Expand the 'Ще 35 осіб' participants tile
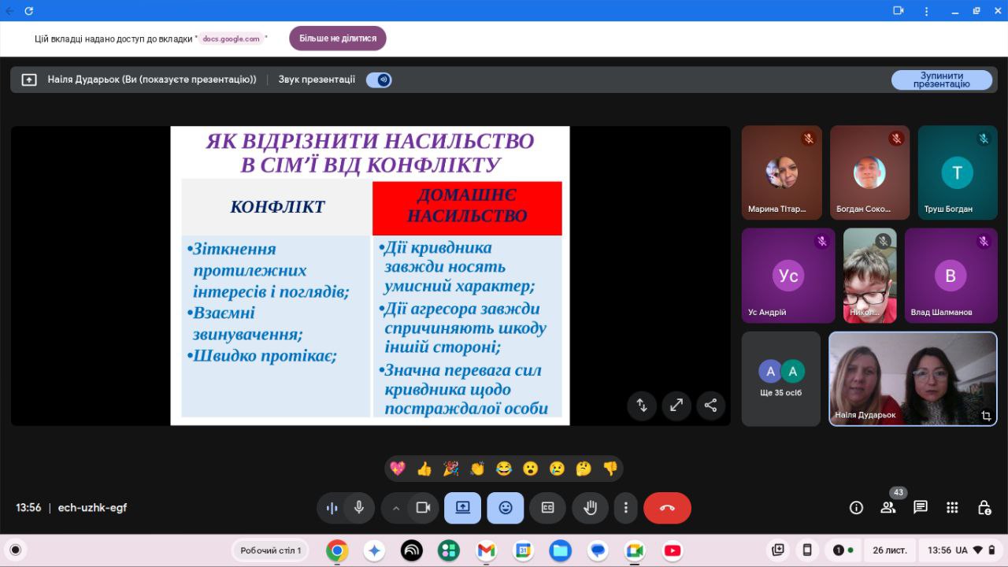The height and width of the screenshot is (567, 1008). click(x=780, y=379)
